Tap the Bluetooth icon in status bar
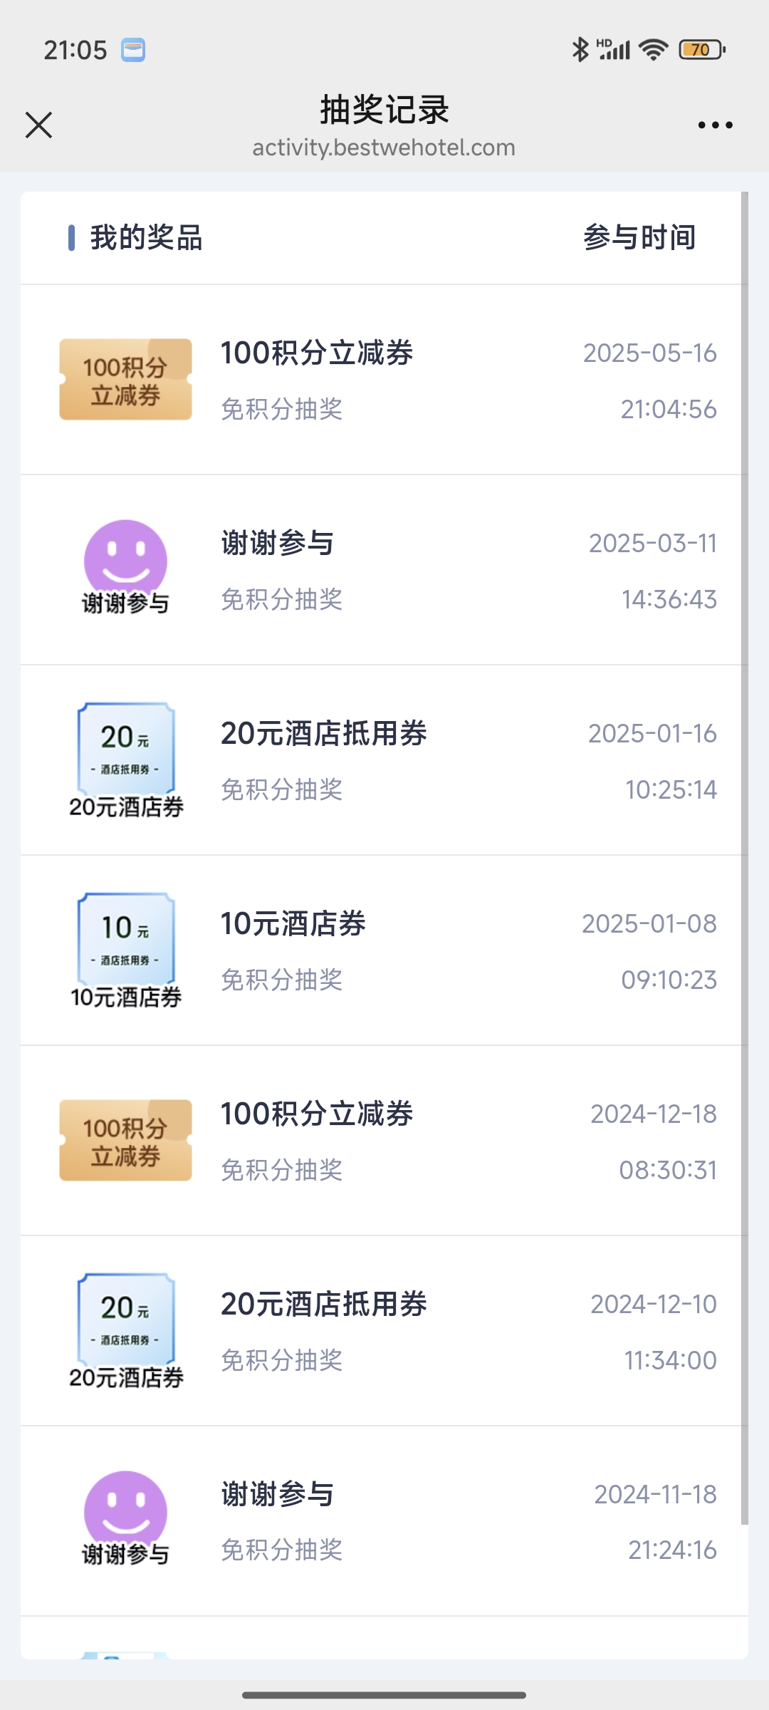This screenshot has height=1710, width=769. pyautogui.click(x=580, y=49)
